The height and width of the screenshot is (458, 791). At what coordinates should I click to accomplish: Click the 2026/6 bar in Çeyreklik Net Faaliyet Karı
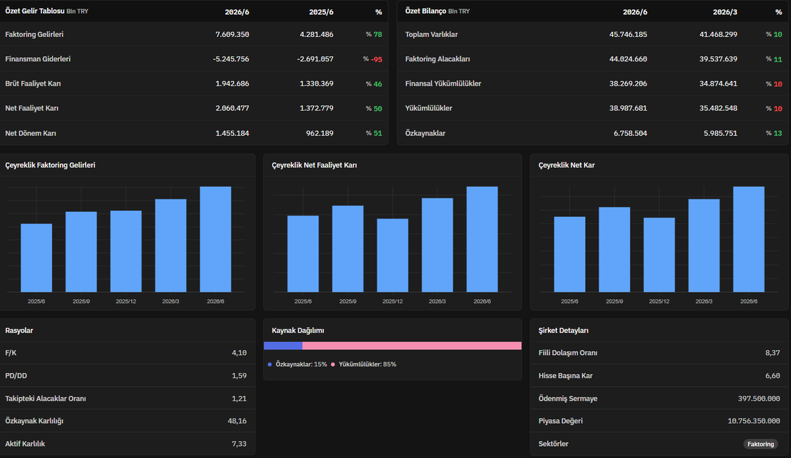pyautogui.click(x=482, y=239)
